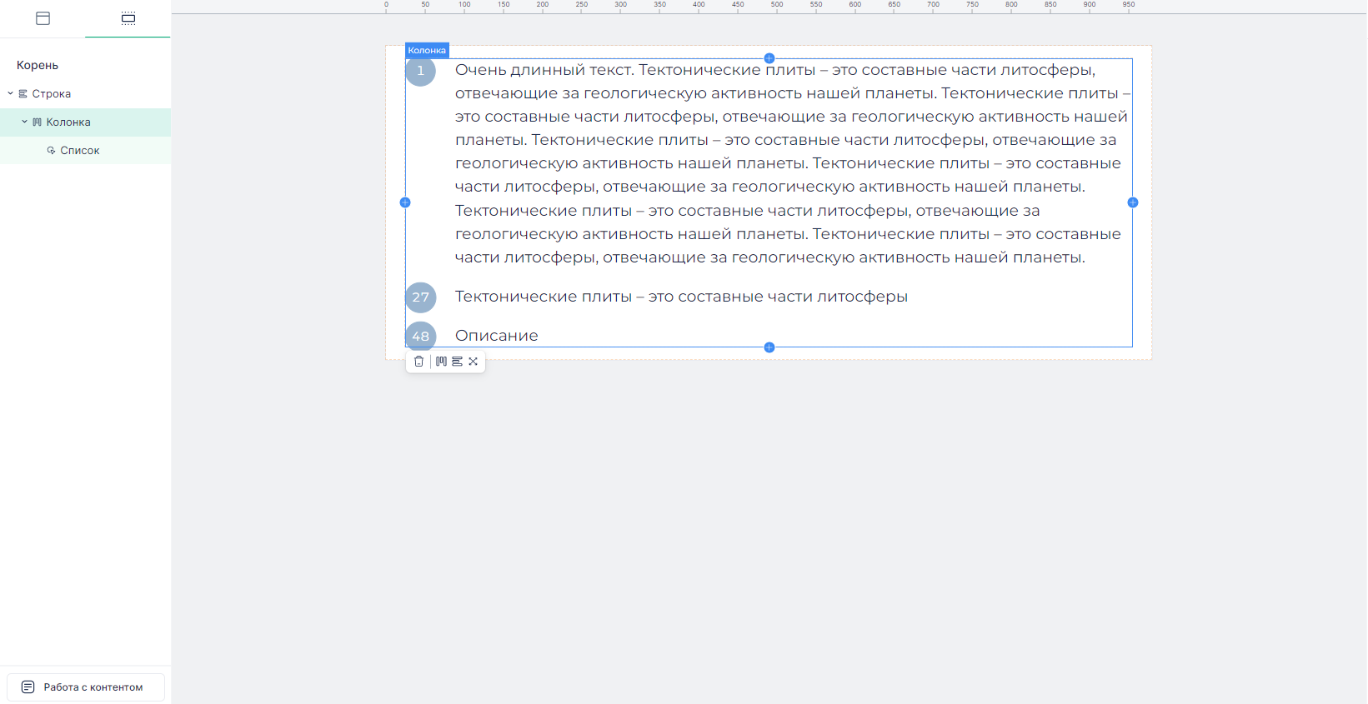
Task: Collapse the Колонка tree node
Action: 25,122
